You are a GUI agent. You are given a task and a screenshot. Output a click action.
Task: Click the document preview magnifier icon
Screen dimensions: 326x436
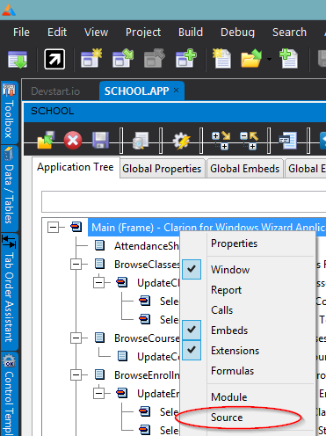point(141,141)
